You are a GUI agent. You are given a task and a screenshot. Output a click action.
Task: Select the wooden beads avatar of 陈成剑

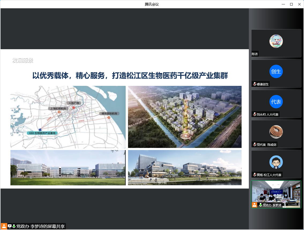pos(276,132)
